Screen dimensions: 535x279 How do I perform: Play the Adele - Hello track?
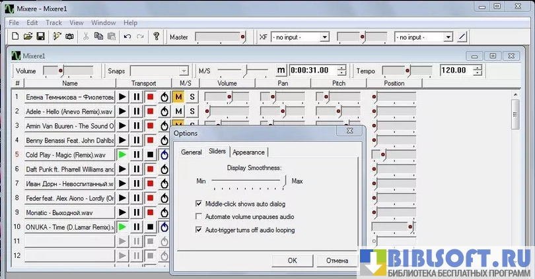[122, 111]
